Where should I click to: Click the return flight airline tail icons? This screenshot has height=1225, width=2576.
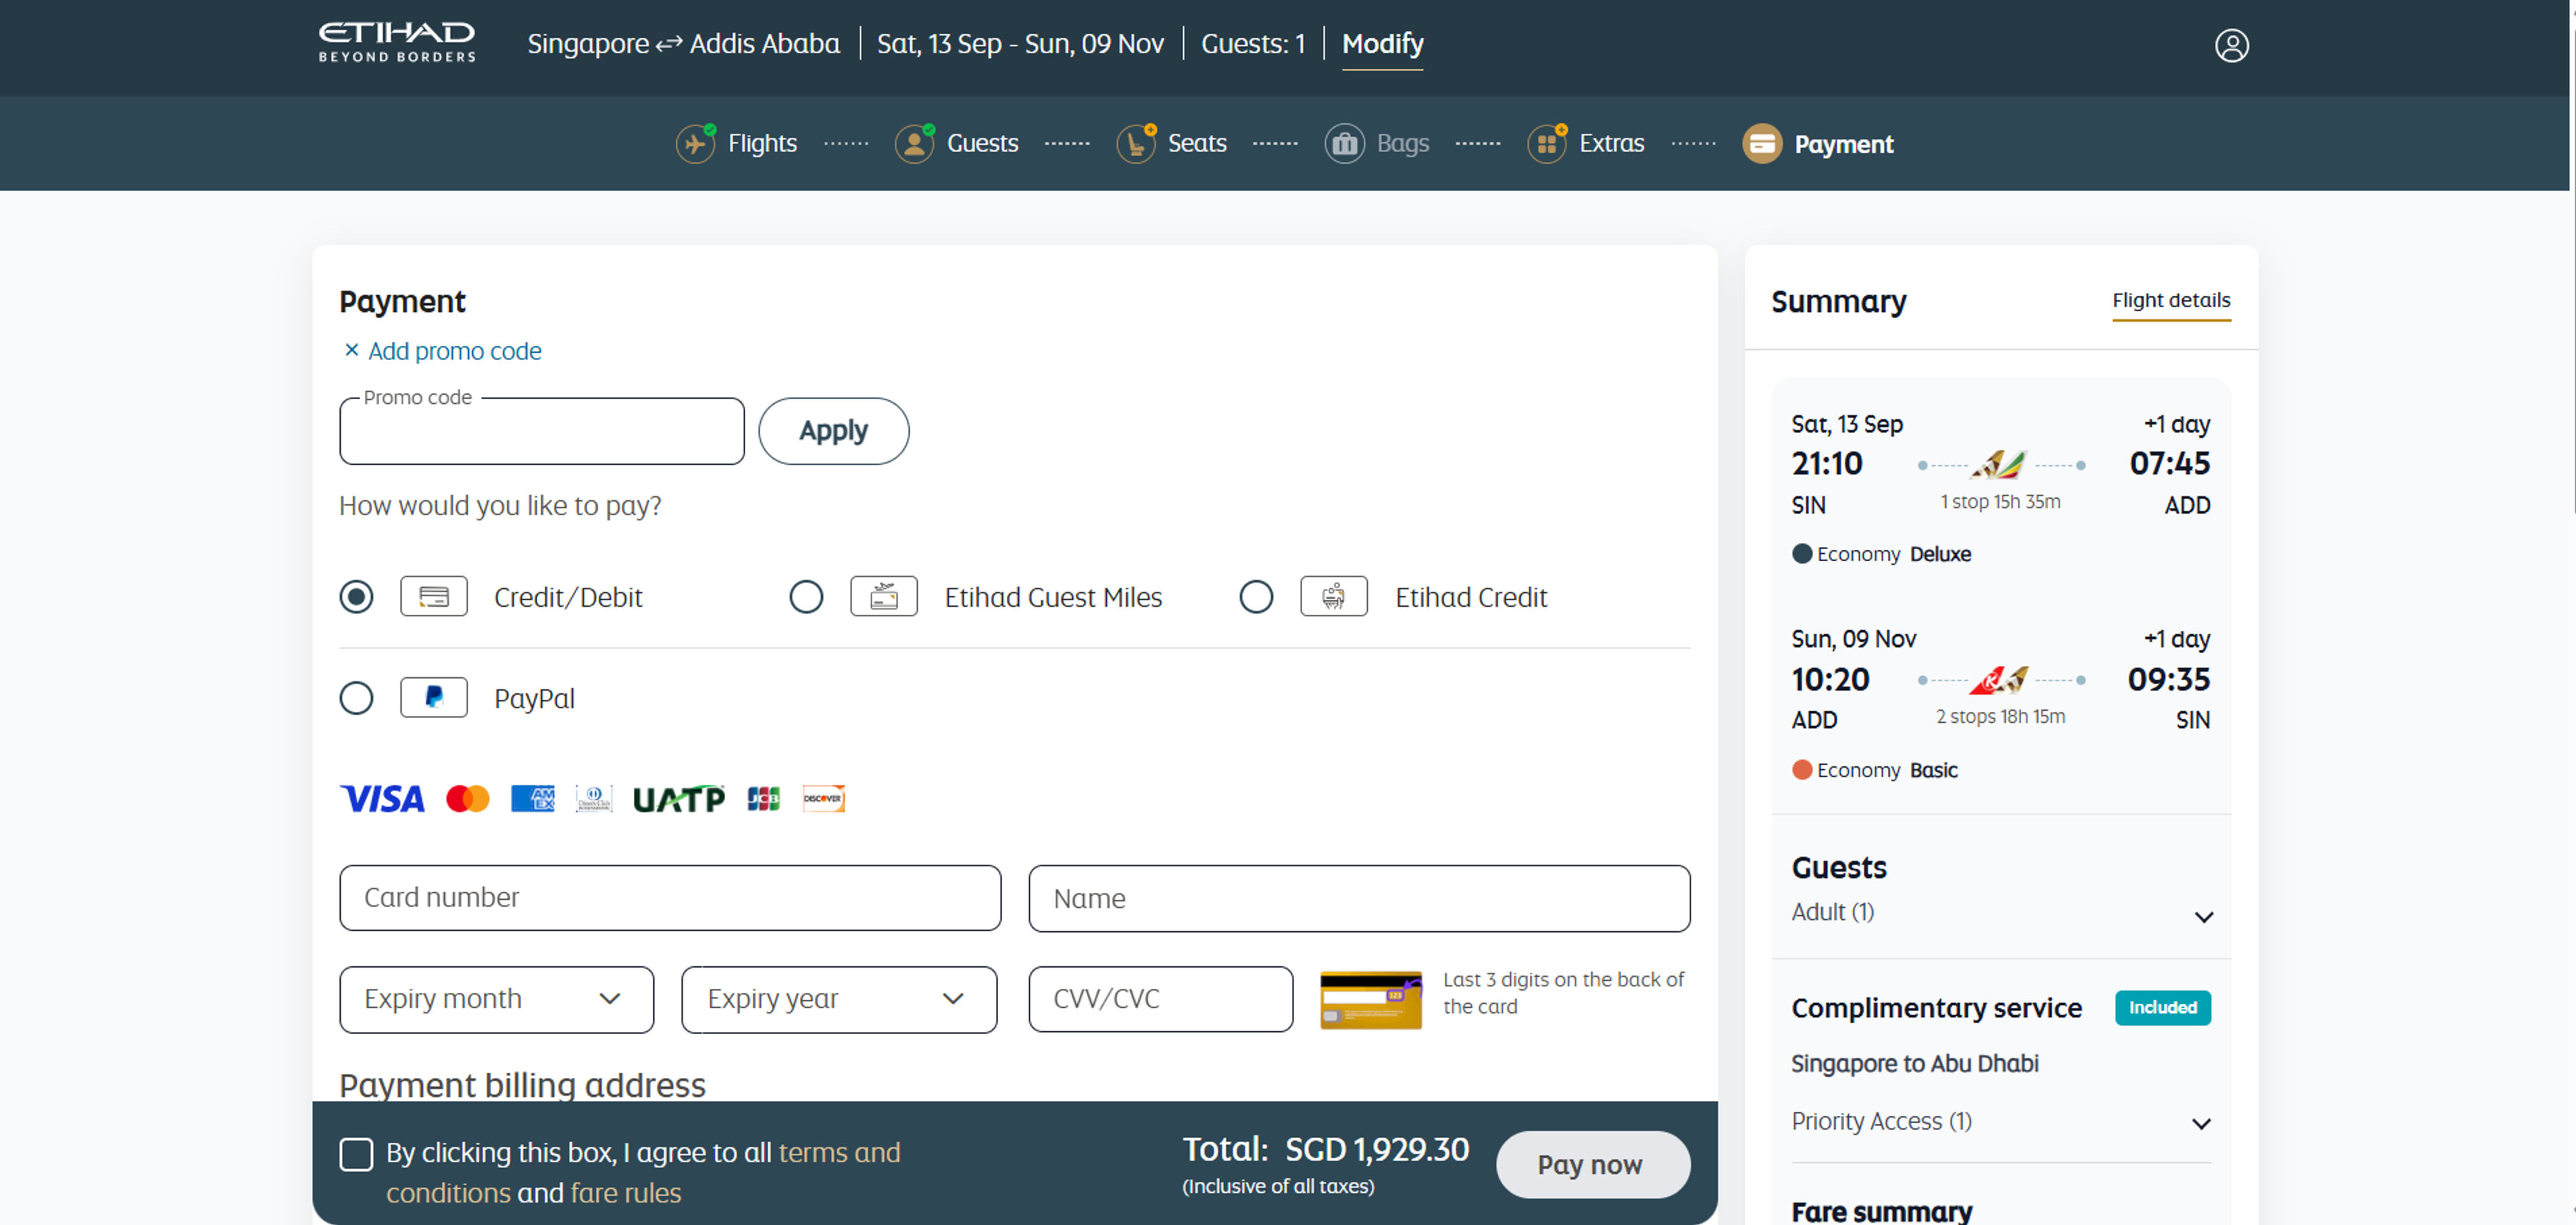[2000, 681]
